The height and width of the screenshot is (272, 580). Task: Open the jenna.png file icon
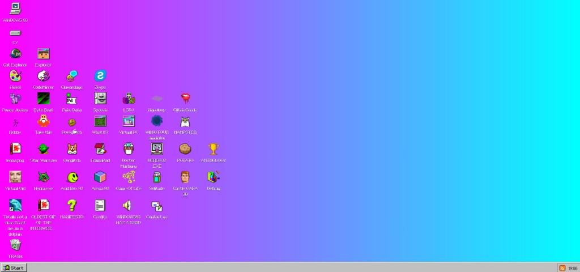click(x=15, y=149)
